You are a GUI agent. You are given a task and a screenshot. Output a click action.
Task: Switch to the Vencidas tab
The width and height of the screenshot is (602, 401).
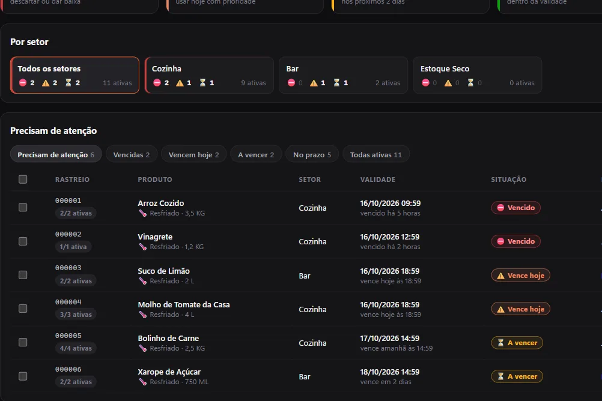coord(132,155)
